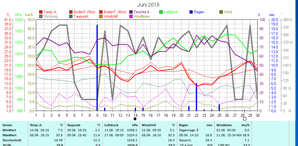
Task: Click the '360 N' direction axis label
Action: click(287, 20)
